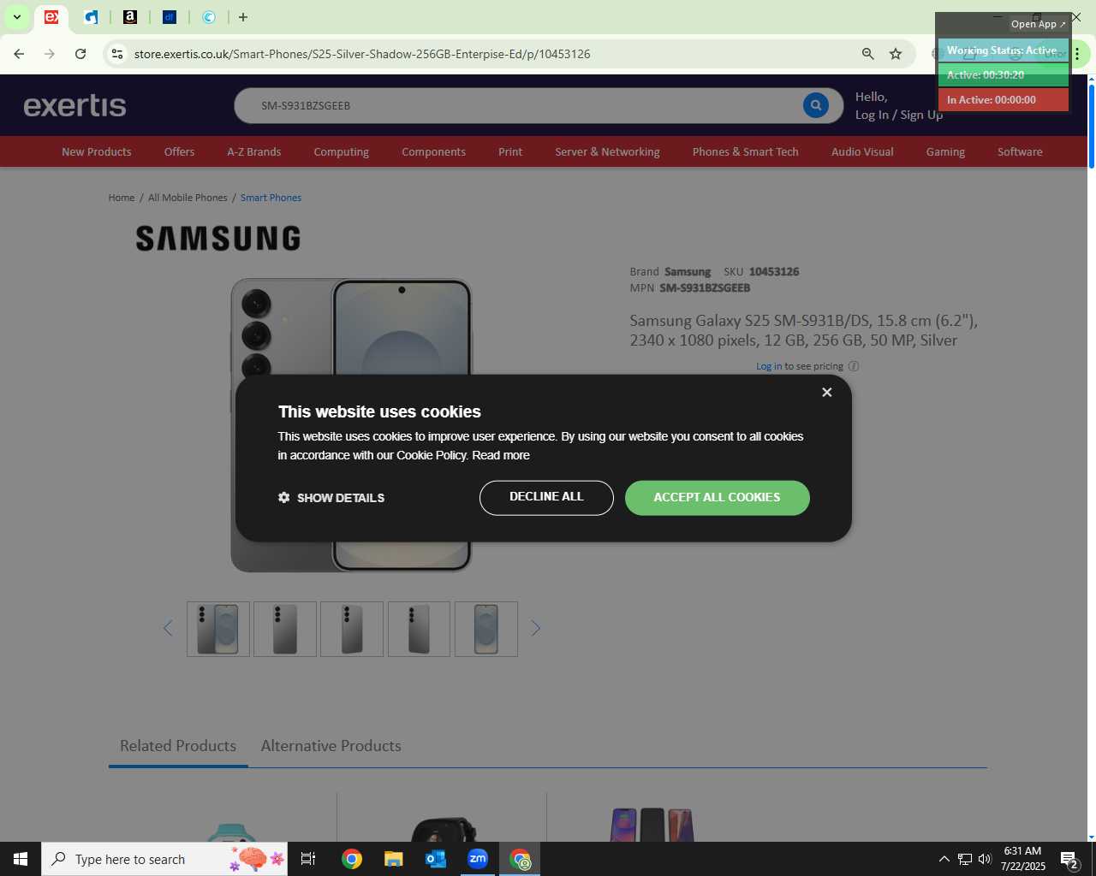The image size is (1096, 876).
Task: Open Chrome three-dot menu
Action: (1077, 54)
